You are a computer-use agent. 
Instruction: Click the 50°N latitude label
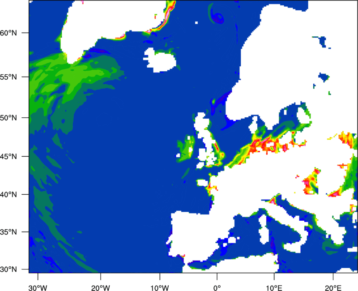click(x=9, y=118)
